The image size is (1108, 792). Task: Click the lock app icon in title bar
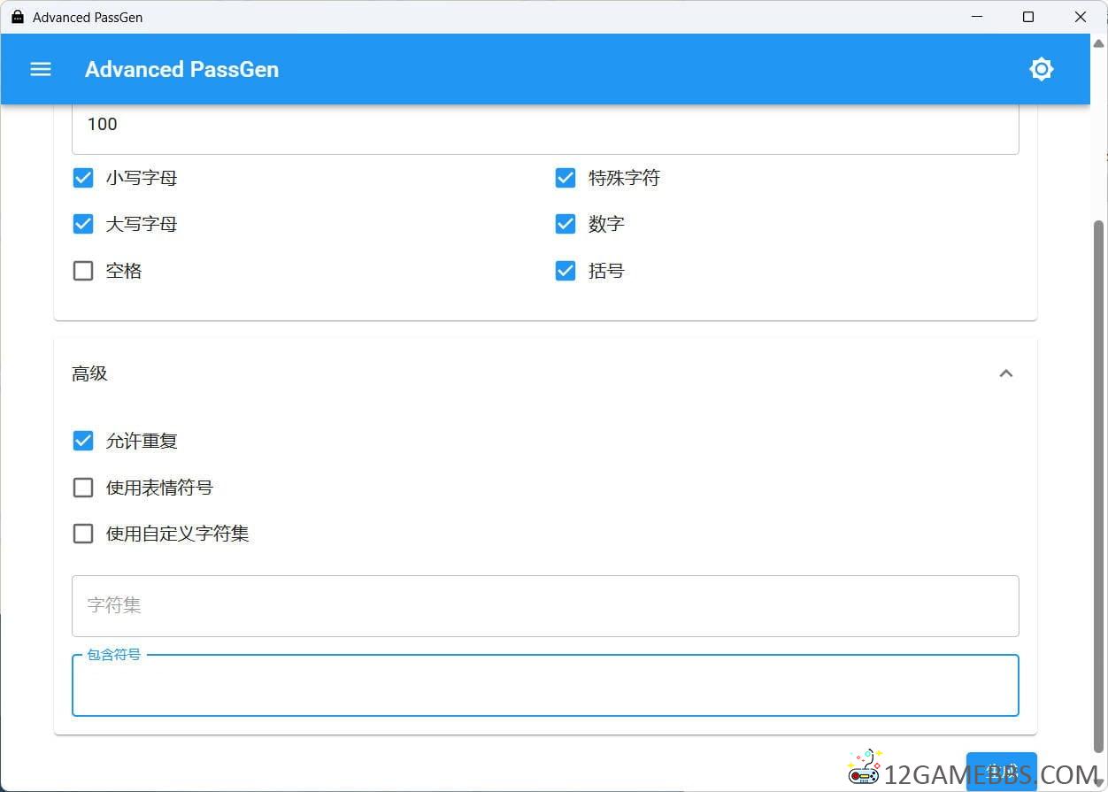[17, 17]
